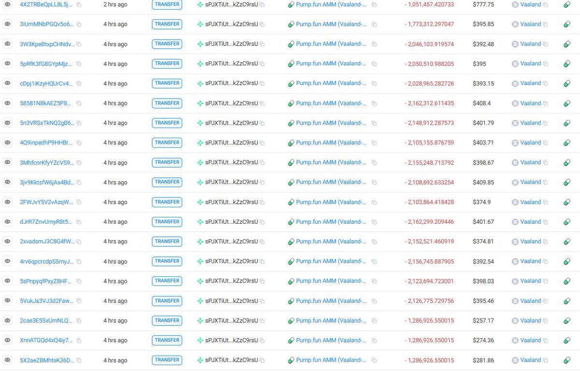
Task: Copy sender address in the 2cae3E5SxUmNLQ row
Action: click(262, 321)
